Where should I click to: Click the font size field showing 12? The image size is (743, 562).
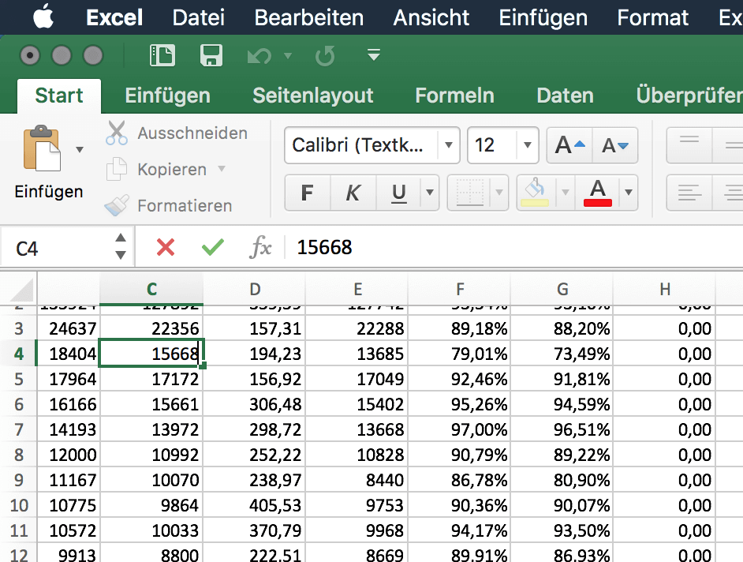[492, 145]
